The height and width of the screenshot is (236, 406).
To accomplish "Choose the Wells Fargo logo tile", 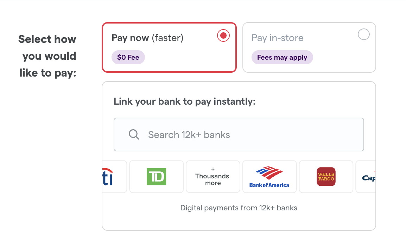I will tap(326, 177).
